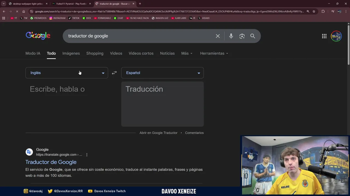Go back to the previous page
This screenshot has width=350, height=196.
(x=4, y=11)
